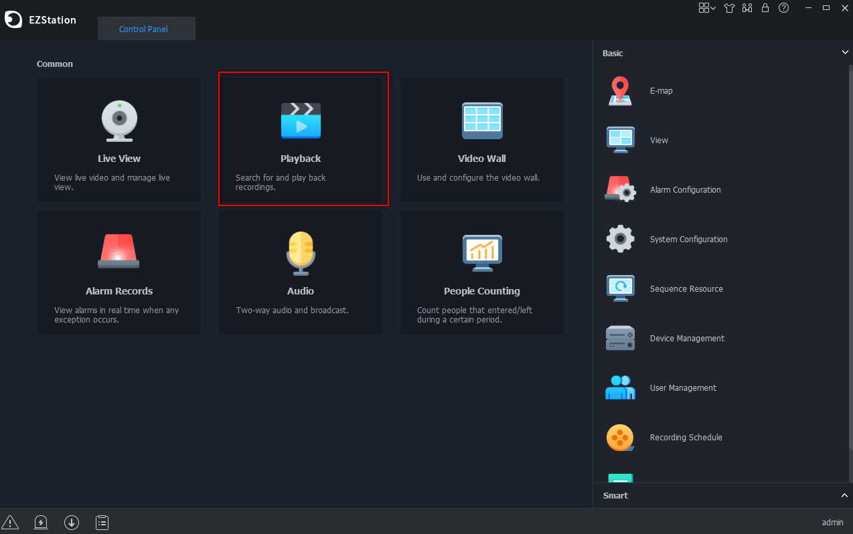This screenshot has width=853, height=534.
Task: Open the grid layout dropdown in title bar
Action: pyautogui.click(x=706, y=8)
